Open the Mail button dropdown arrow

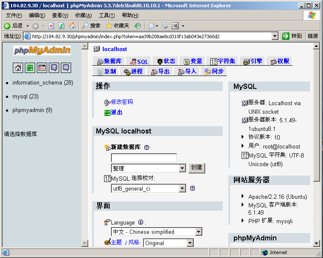pyautogui.click(x=157, y=26)
